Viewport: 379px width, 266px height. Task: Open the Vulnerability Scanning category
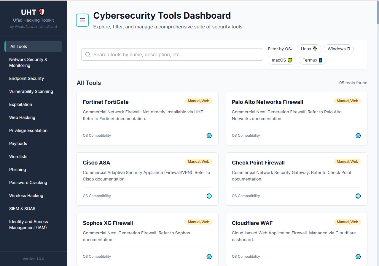[x=31, y=91]
